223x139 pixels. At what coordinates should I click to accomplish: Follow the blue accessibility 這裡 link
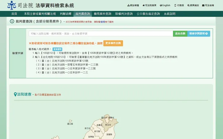coord(103,22)
